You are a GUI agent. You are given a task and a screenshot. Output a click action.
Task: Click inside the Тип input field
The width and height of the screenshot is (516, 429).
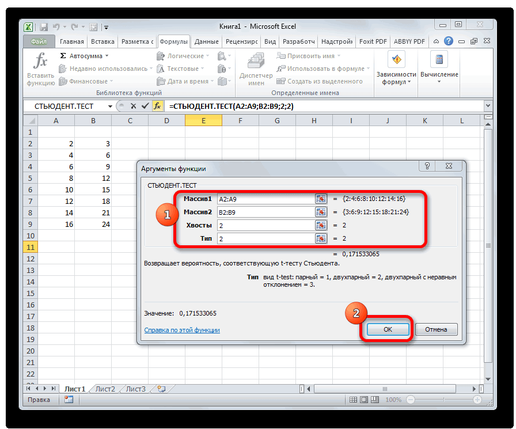coord(265,238)
